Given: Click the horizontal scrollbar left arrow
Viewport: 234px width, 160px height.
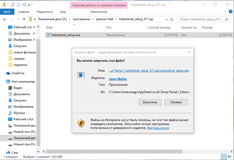Looking at the screenshot, I should point(44,151).
